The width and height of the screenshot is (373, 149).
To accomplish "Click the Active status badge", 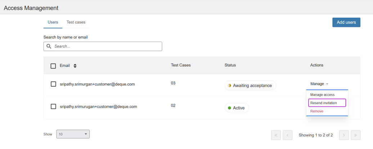I will [237, 108].
